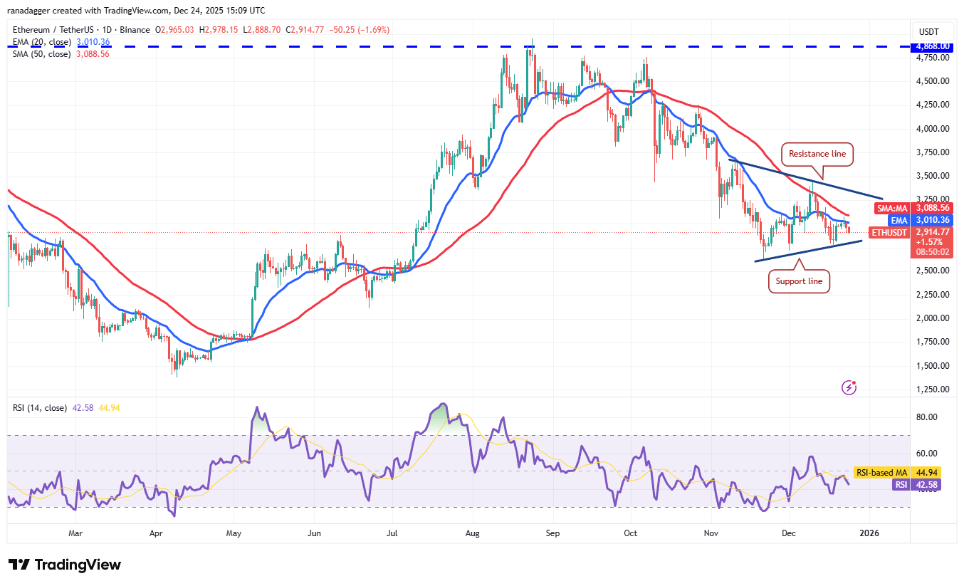Viewport: 964px width, 586px height.
Task: Click the Support line annotation label
Action: [x=799, y=281]
